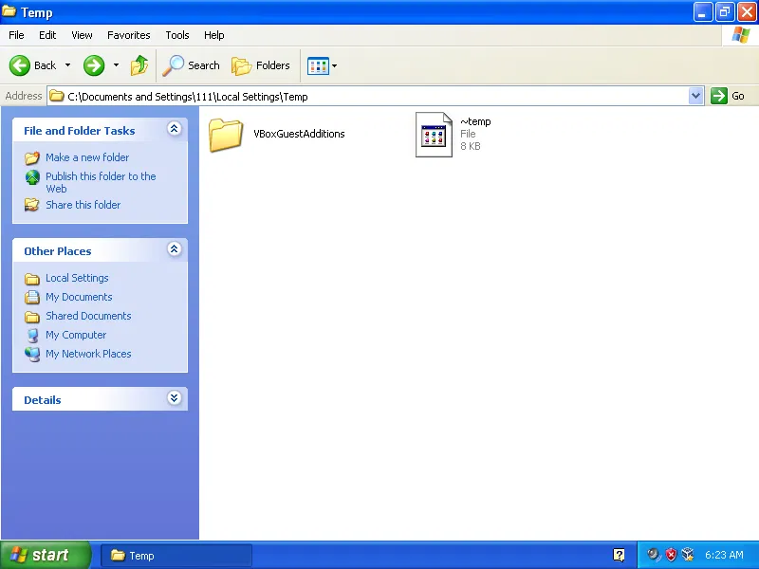Toggle the Folders tree pane
The width and height of the screenshot is (759, 569).
click(x=261, y=65)
